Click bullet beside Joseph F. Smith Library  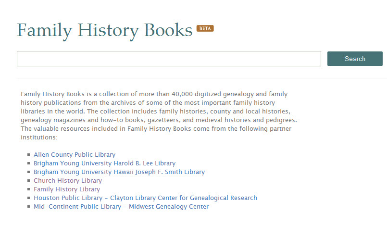29,173
